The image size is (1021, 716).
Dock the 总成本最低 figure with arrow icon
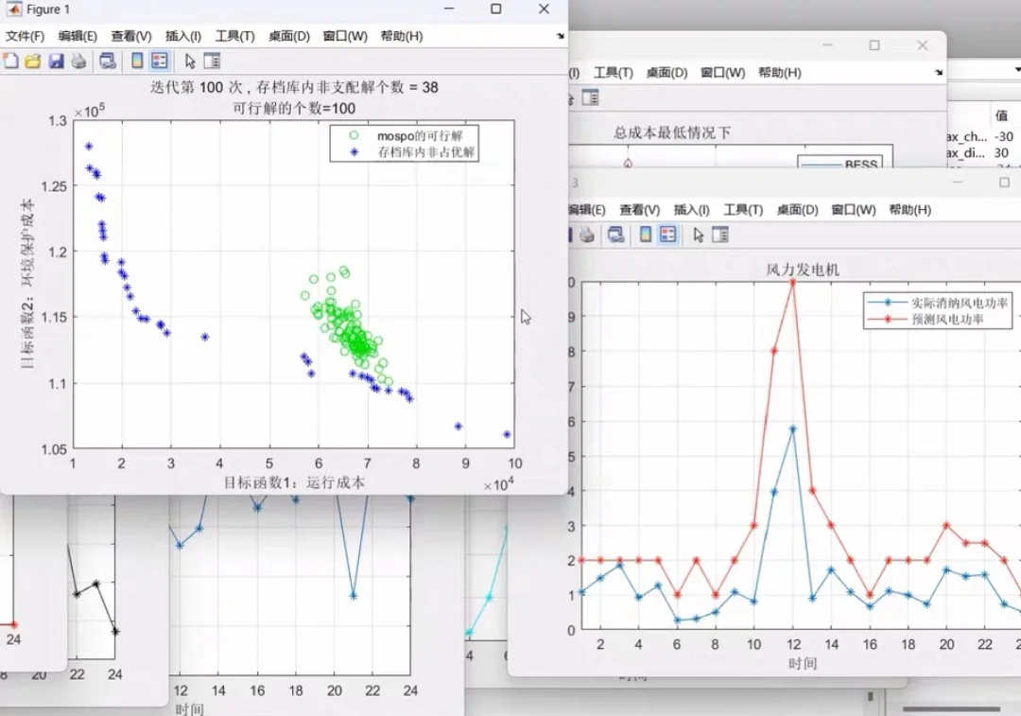939,72
